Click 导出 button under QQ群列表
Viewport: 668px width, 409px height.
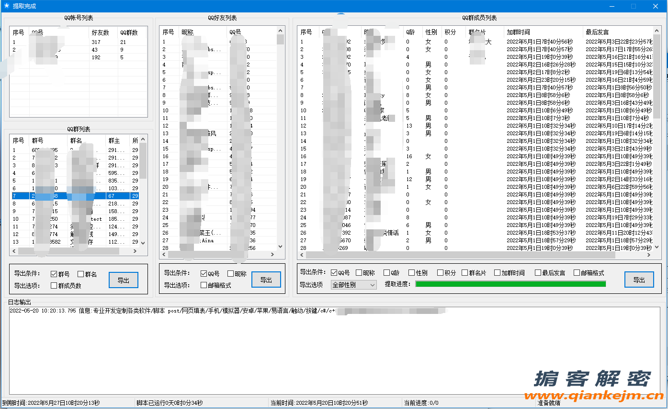pyautogui.click(x=124, y=280)
